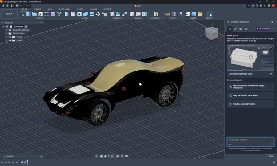Open the Design workspace dropdown
Viewport: 277px width, 166px height.
click(x=9, y=14)
